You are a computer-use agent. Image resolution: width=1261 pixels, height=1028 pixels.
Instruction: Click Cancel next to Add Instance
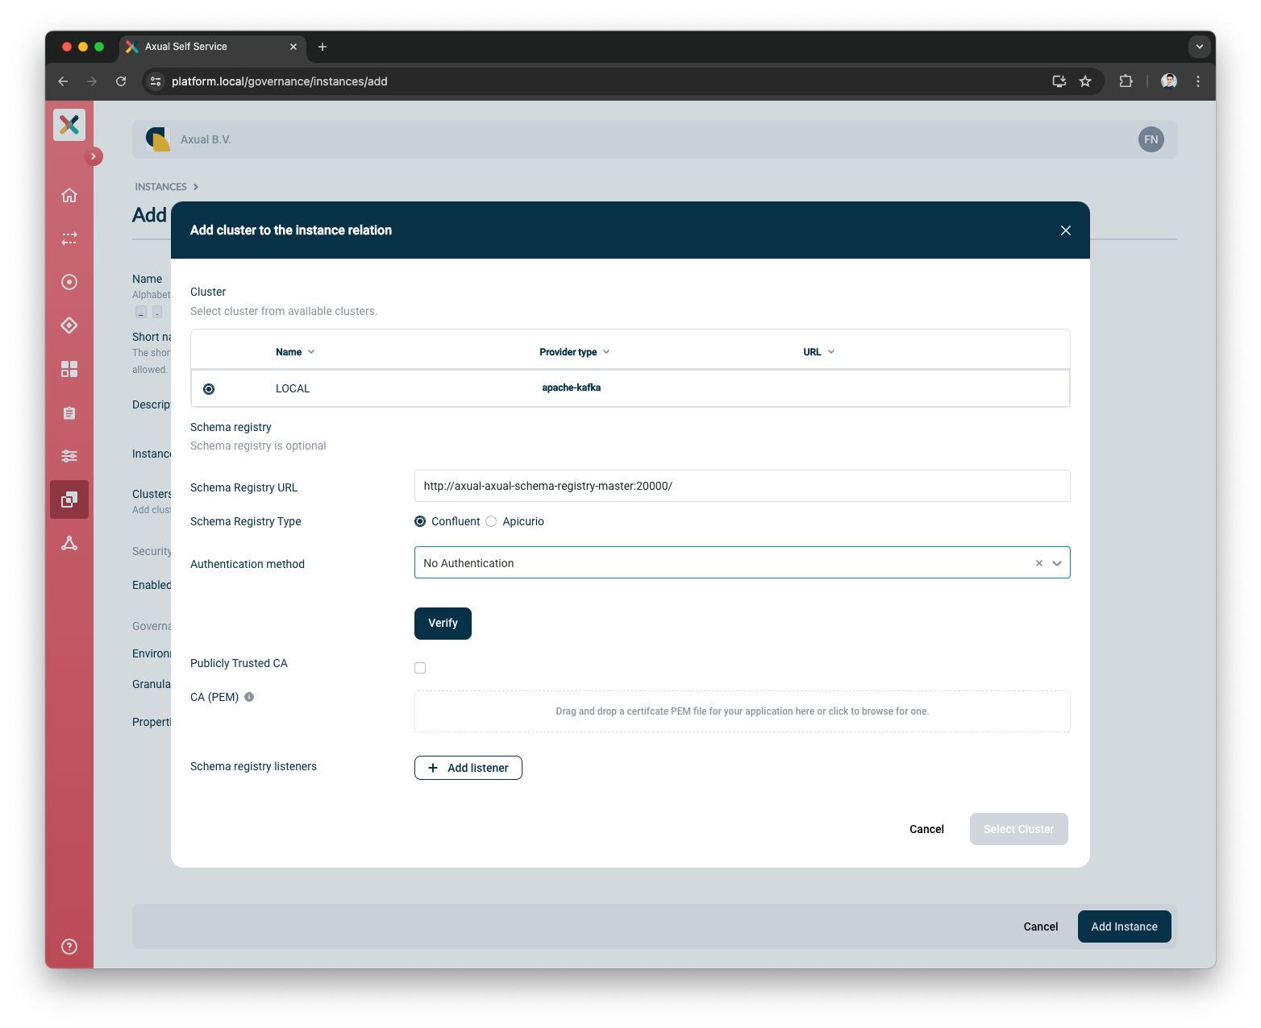point(1041,926)
